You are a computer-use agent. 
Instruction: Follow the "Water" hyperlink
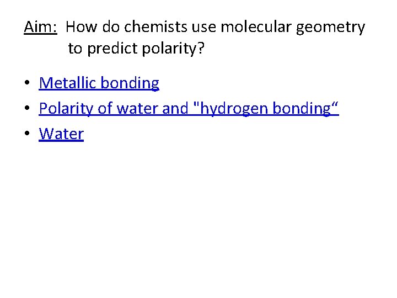(x=61, y=134)
